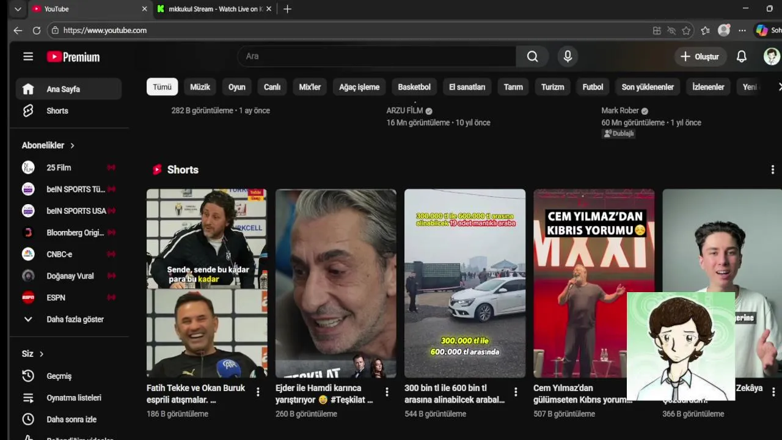
Task: Select the Turizm filter chip
Action: [552, 87]
